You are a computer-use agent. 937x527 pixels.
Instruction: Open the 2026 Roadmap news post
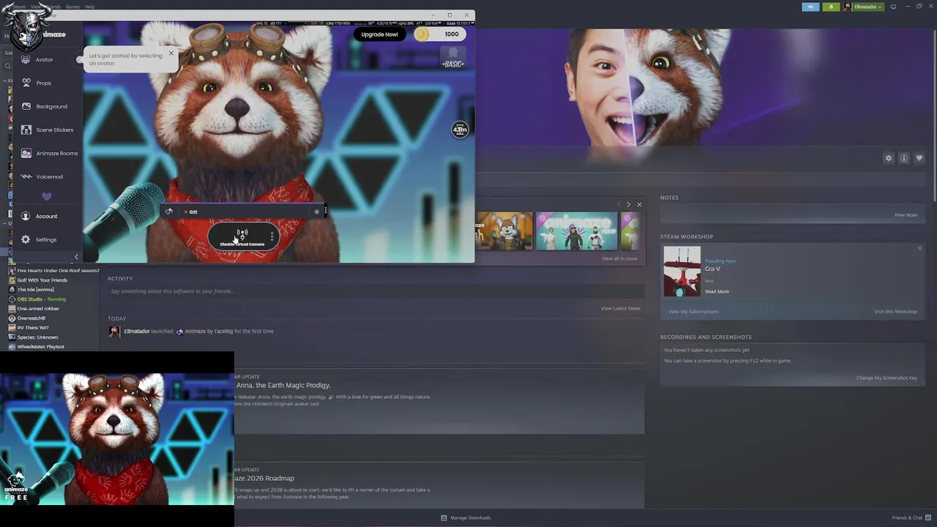(x=264, y=478)
